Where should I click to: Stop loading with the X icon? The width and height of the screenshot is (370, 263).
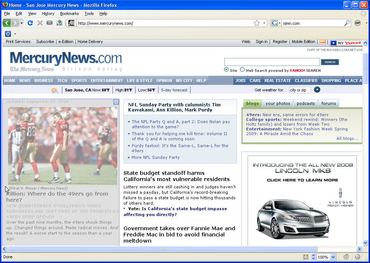tap(40, 23)
